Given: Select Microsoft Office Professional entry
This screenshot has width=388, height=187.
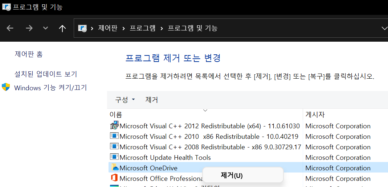Looking at the screenshot, I should click(x=161, y=178).
